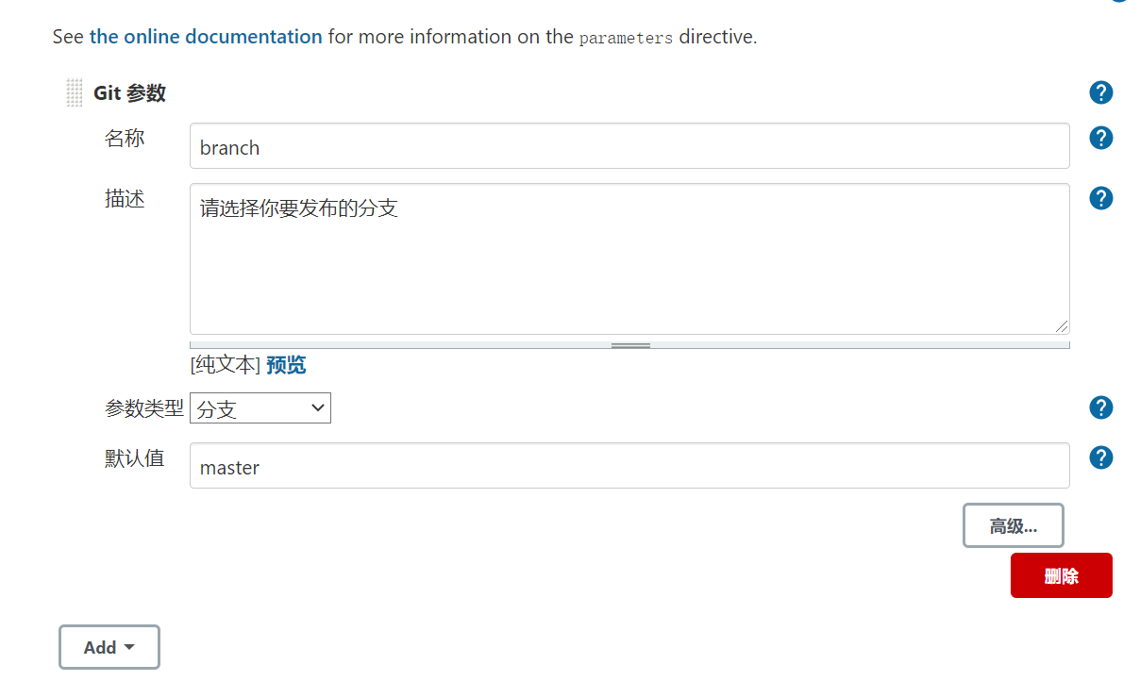Click the horizontal resize bar under description

click(x=629, y=345)
